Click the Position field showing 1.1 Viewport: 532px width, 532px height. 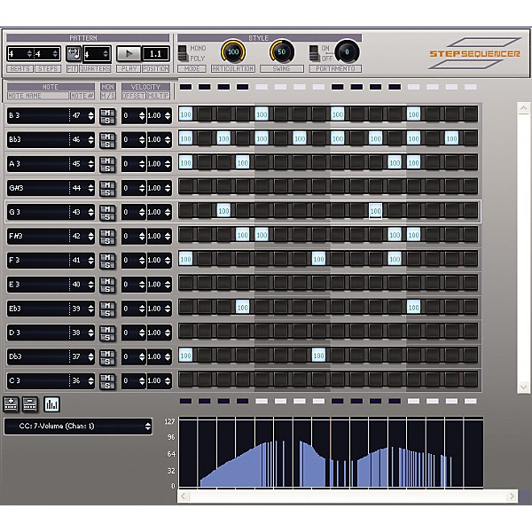pyautogui.click(x=155, y=53)
